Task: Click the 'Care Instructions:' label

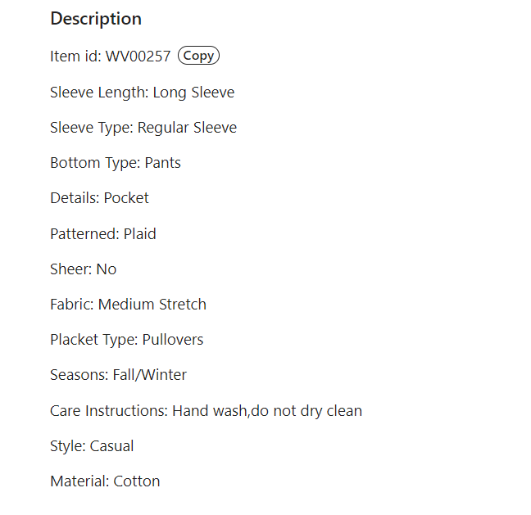Action: click(x=109, y=411)
